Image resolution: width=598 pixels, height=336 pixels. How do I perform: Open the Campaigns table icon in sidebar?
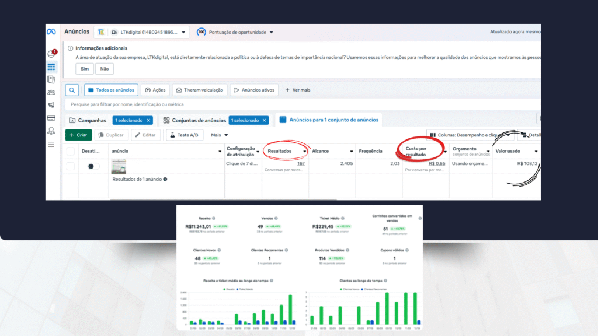51,66
